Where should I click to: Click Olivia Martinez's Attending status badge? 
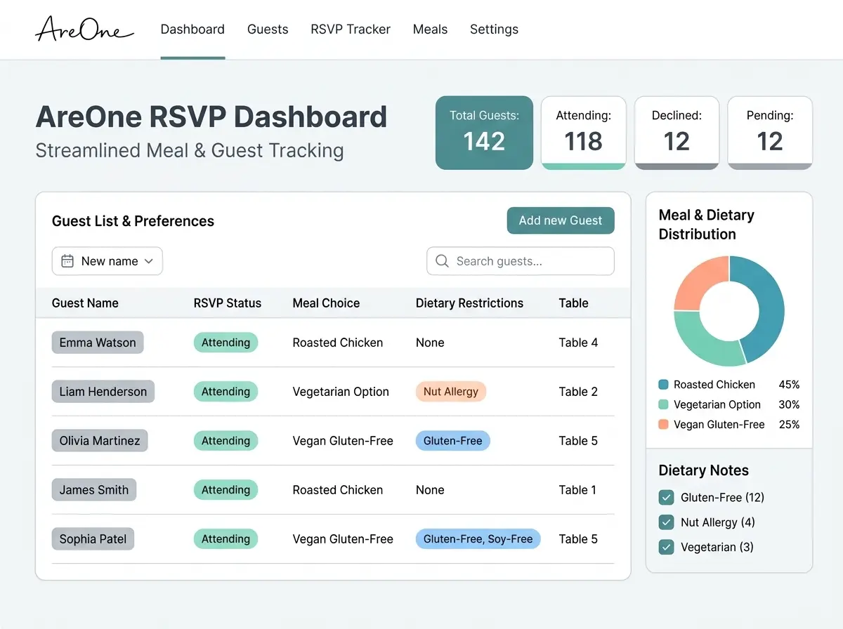click(226, 441)
